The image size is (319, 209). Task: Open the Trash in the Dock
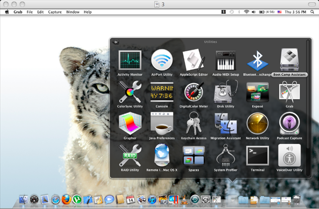click(x=297, y=199)
